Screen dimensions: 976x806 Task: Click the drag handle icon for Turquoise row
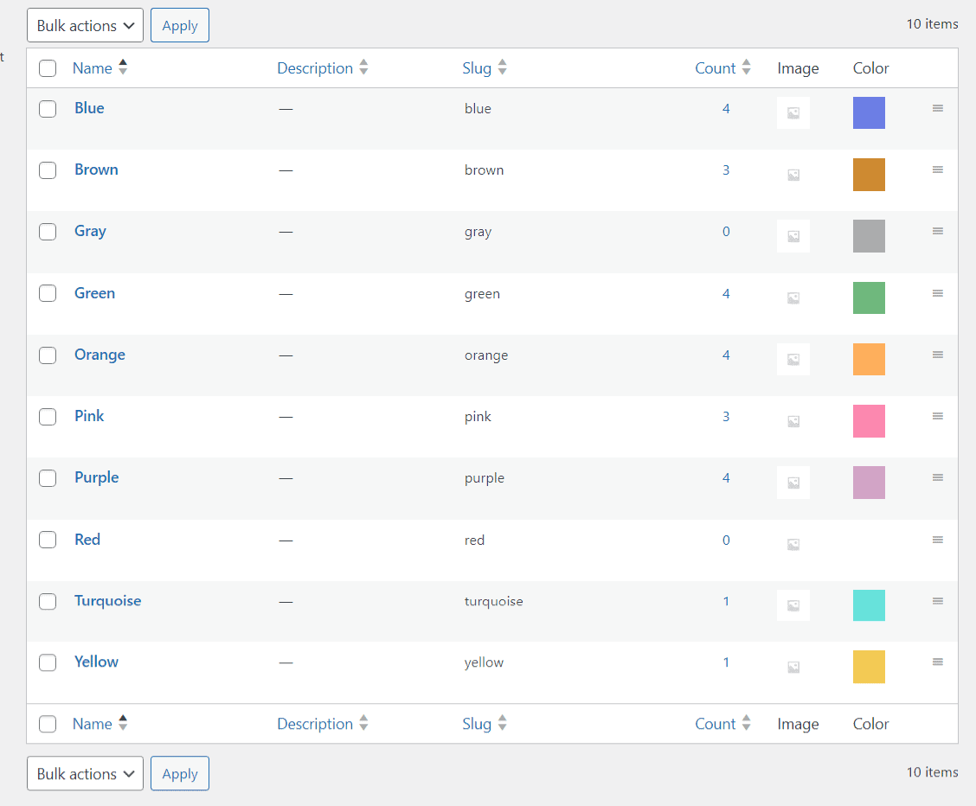pyautogui.click(x=937, y=601)
